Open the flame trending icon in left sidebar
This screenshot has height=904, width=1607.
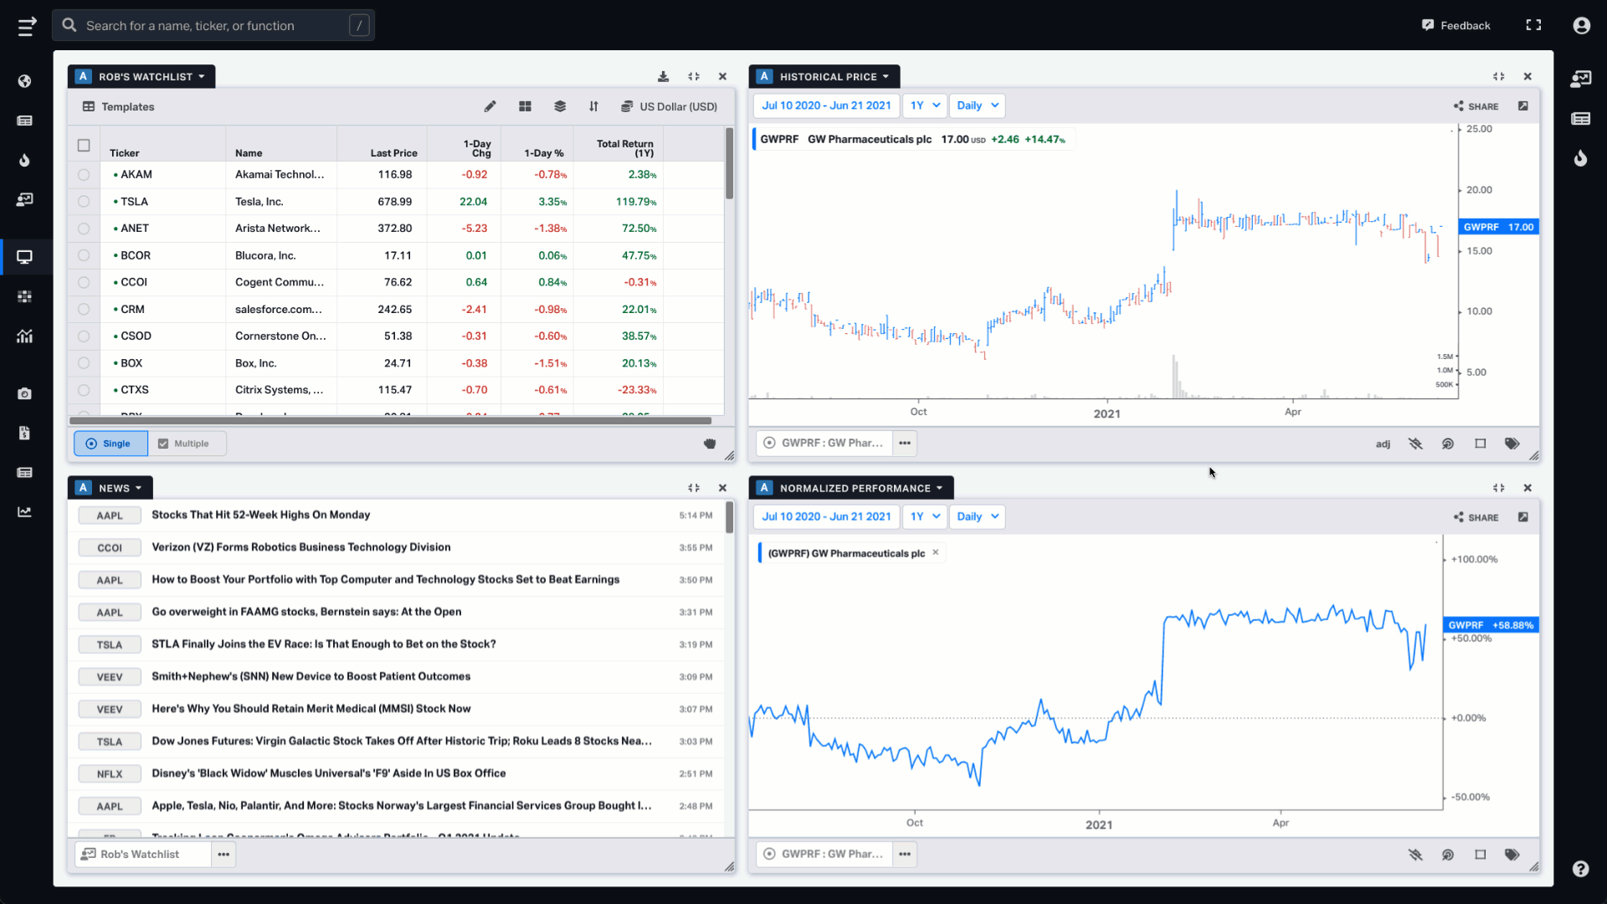24,160
